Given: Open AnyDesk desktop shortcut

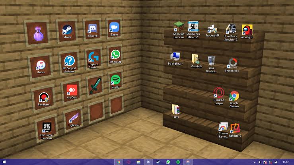Looking at the screenshot, I should click(72, 91).
